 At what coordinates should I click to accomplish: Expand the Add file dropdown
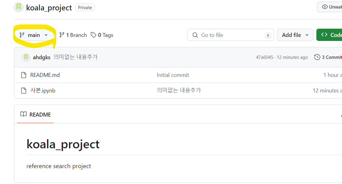pos(295,35)
